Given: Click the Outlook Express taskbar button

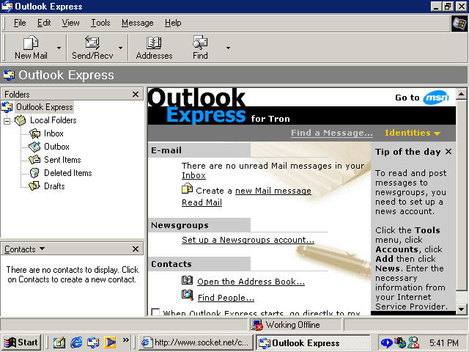Looking at the screenshot, I should (312, 342).
